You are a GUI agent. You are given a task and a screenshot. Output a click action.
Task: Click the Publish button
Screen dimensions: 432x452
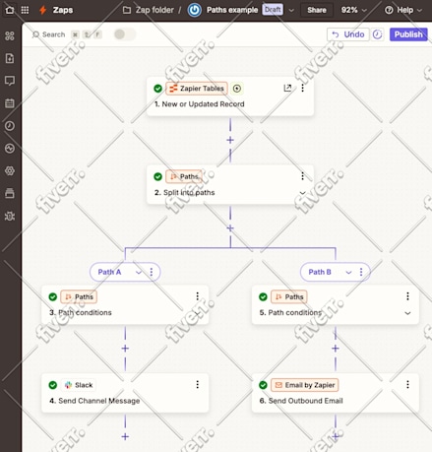408,34
